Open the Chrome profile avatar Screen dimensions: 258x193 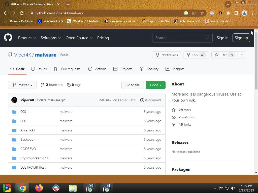coord(244,13)
